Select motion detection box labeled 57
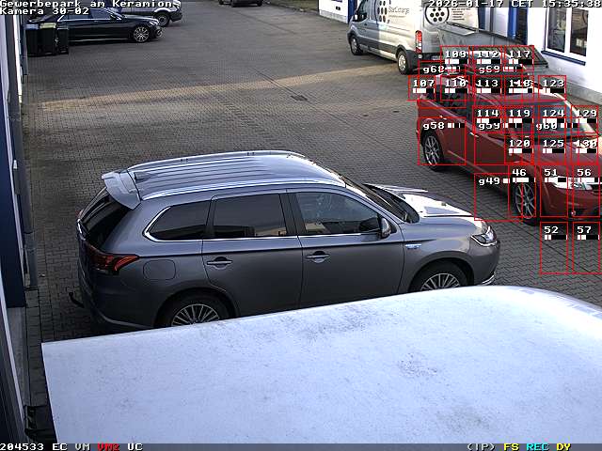 [x=585, y=248]
